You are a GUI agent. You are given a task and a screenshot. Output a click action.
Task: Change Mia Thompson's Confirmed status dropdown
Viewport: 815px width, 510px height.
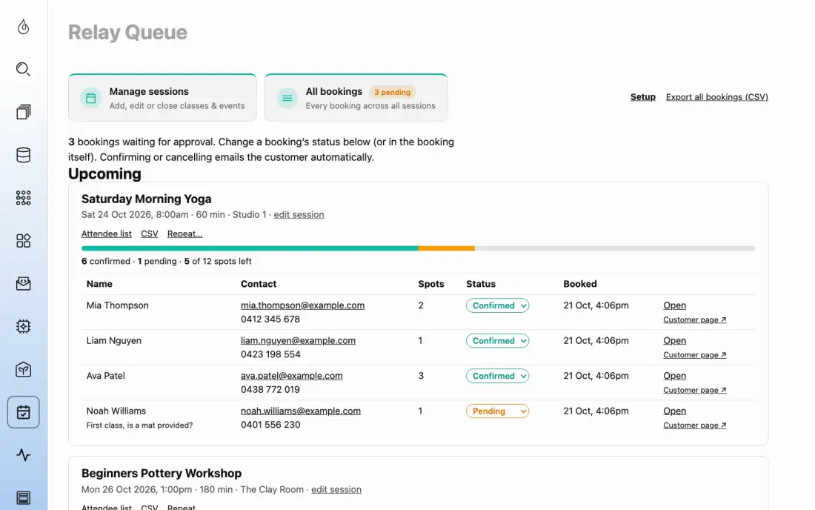coord(497,305)
